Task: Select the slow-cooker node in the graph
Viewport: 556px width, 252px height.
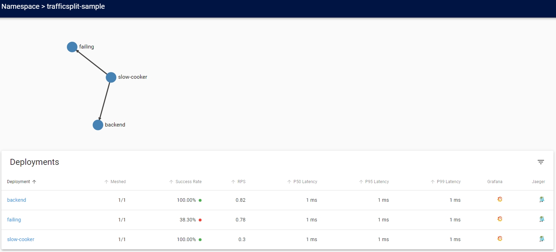Action: pos(111,77)
